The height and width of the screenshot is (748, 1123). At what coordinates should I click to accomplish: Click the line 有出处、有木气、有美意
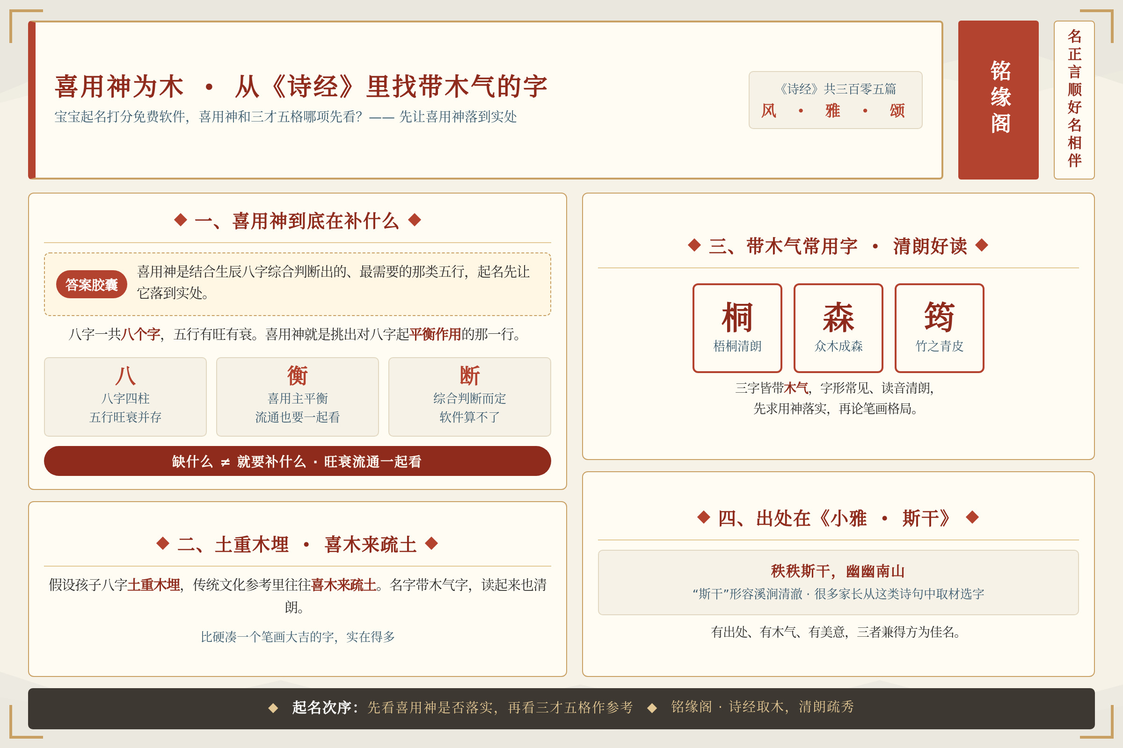pos(838,632)
